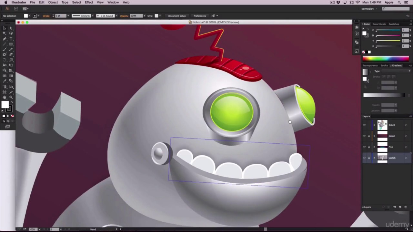Click the Document Setup button
The image size is (413, 232).
tap(177, 16)
